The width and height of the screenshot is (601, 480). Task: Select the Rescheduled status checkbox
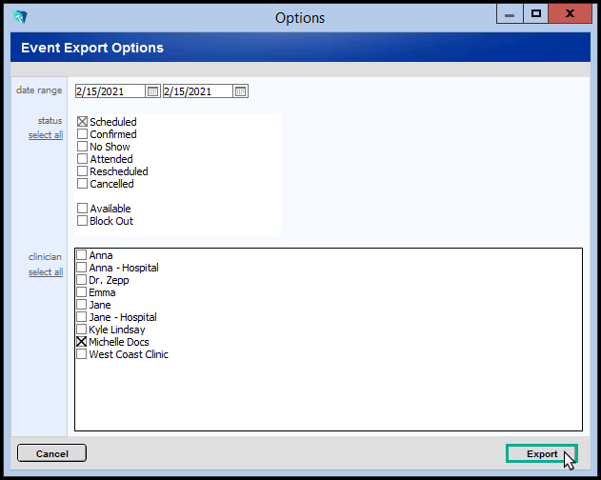pyautogui.click(x=82, y=171)
